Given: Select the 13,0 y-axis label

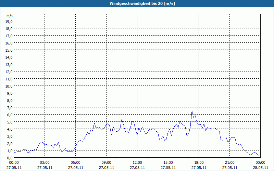Looking at the screenshot, I should (x=10, y=65).
